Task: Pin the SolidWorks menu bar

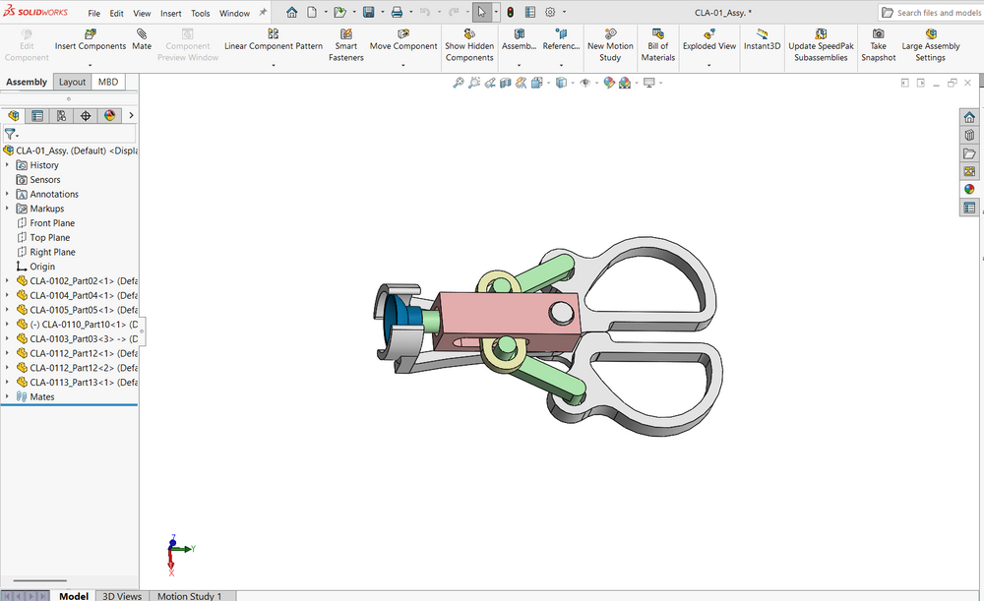Action: coord(263,13)
